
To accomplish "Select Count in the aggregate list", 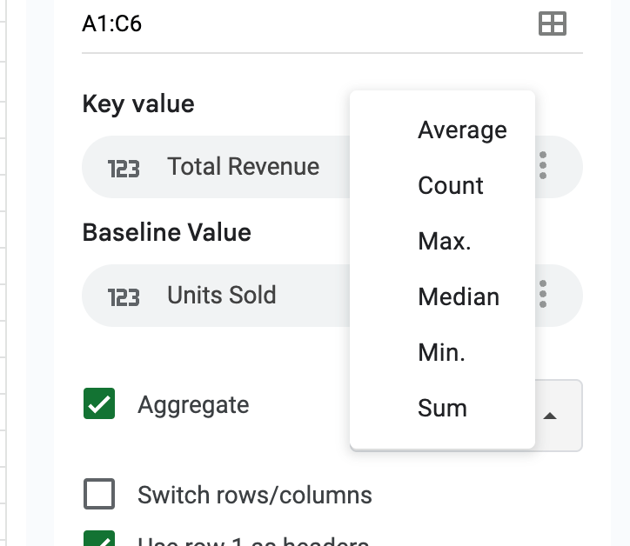I will [450, 186].
